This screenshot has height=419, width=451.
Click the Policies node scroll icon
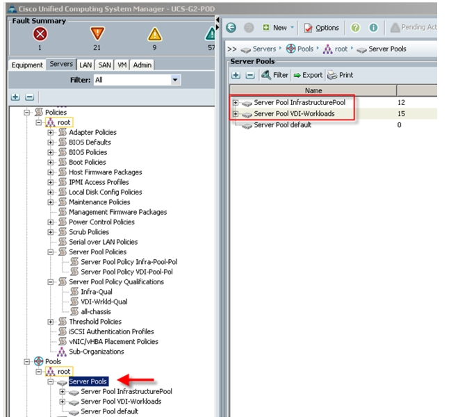(38, 112)
